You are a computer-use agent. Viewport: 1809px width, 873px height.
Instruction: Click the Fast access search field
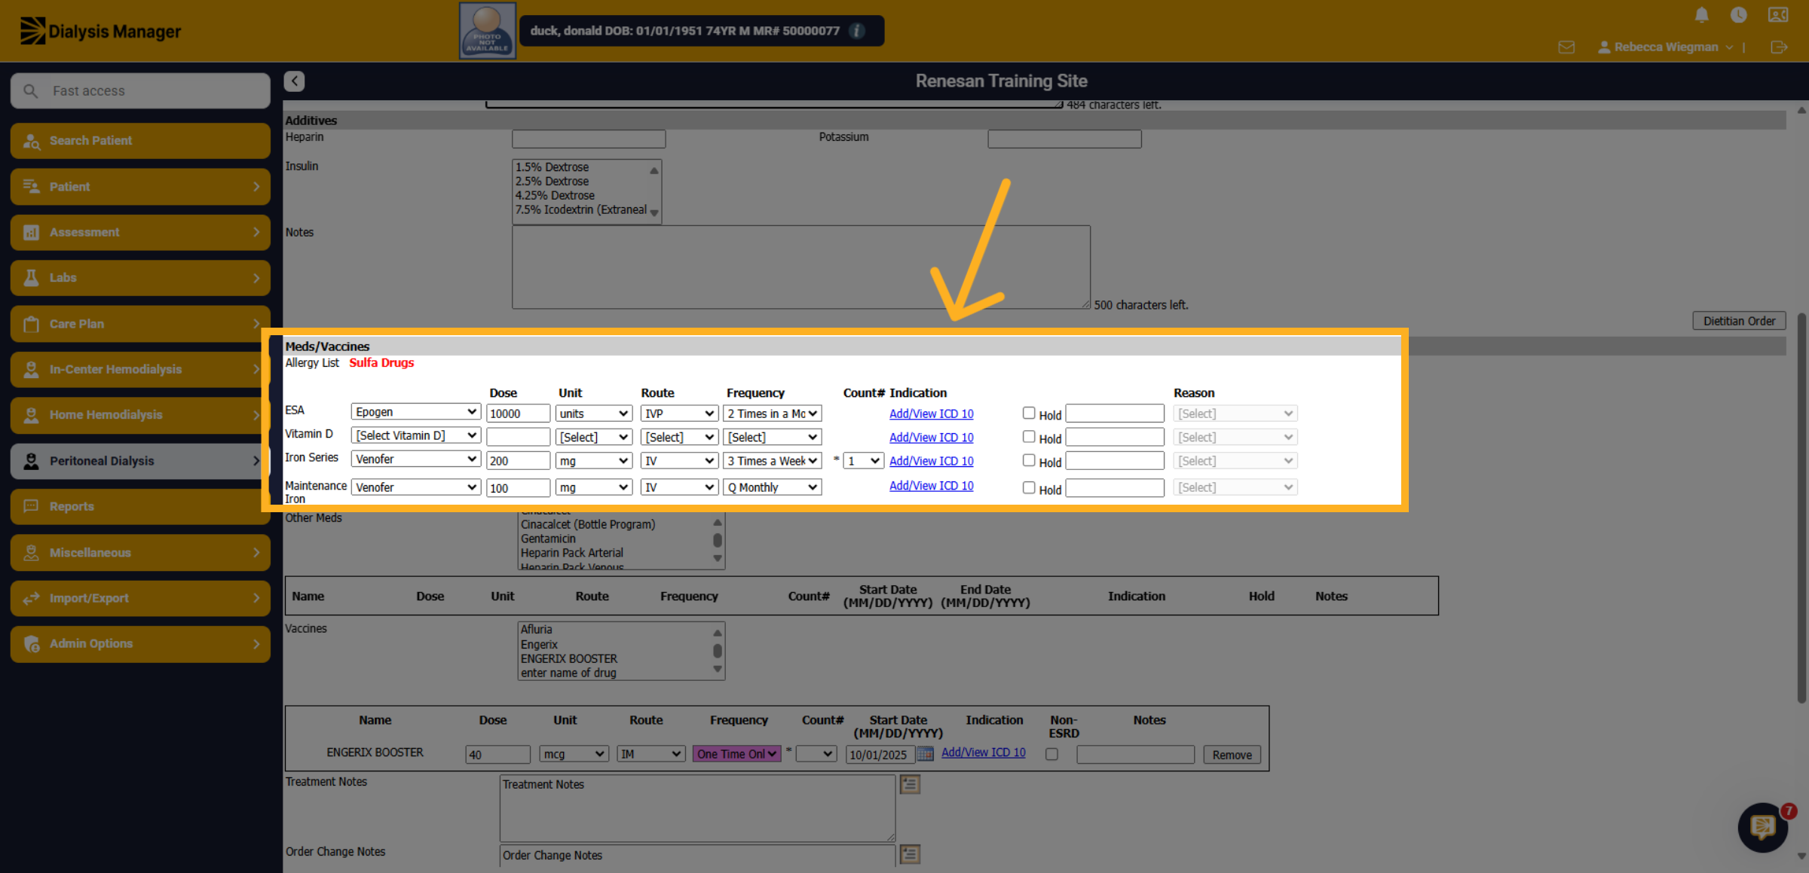[140, 91]
